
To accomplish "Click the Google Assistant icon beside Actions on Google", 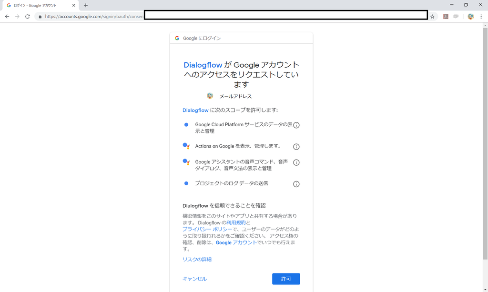I will (x=186, y=146).
